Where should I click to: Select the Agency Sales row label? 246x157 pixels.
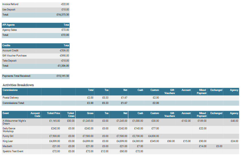point(10,30)
